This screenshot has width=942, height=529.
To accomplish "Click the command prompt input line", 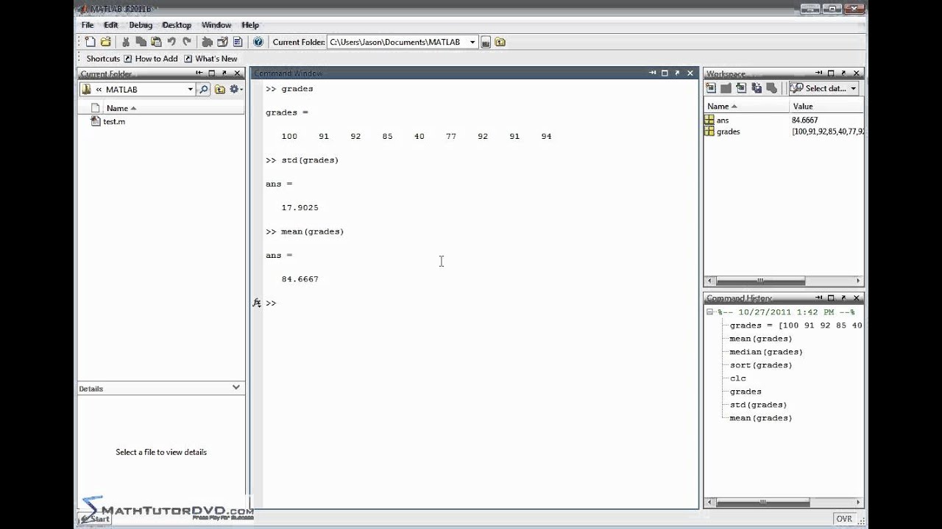I will (480, 303).
